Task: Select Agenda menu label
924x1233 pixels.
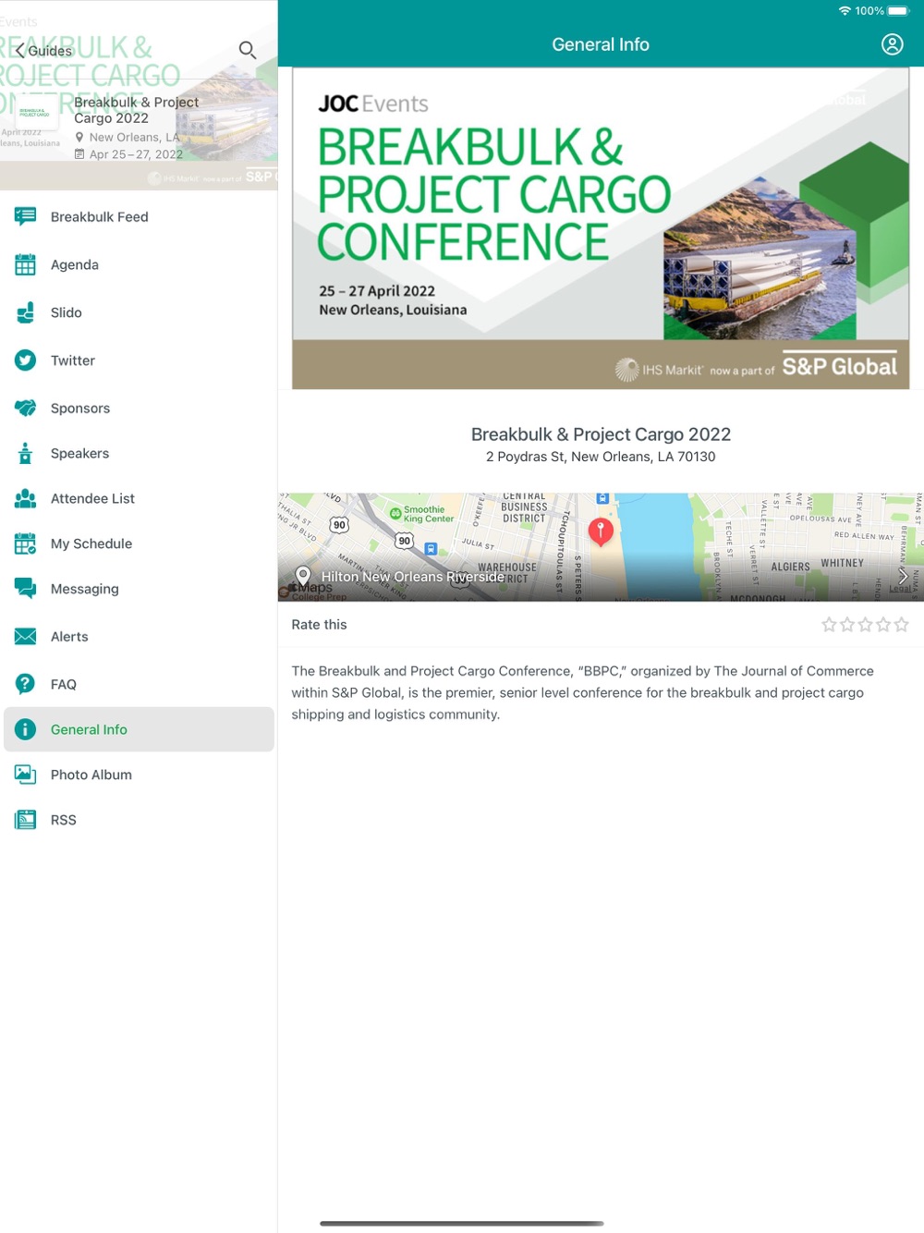Action: click(74, 265)
